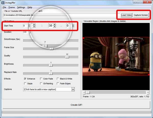Viewport: 153px width, 118px height.
Task: Click the Start Time seconds field showing 38
Action: pyautogui.click(x=51, y=25)
